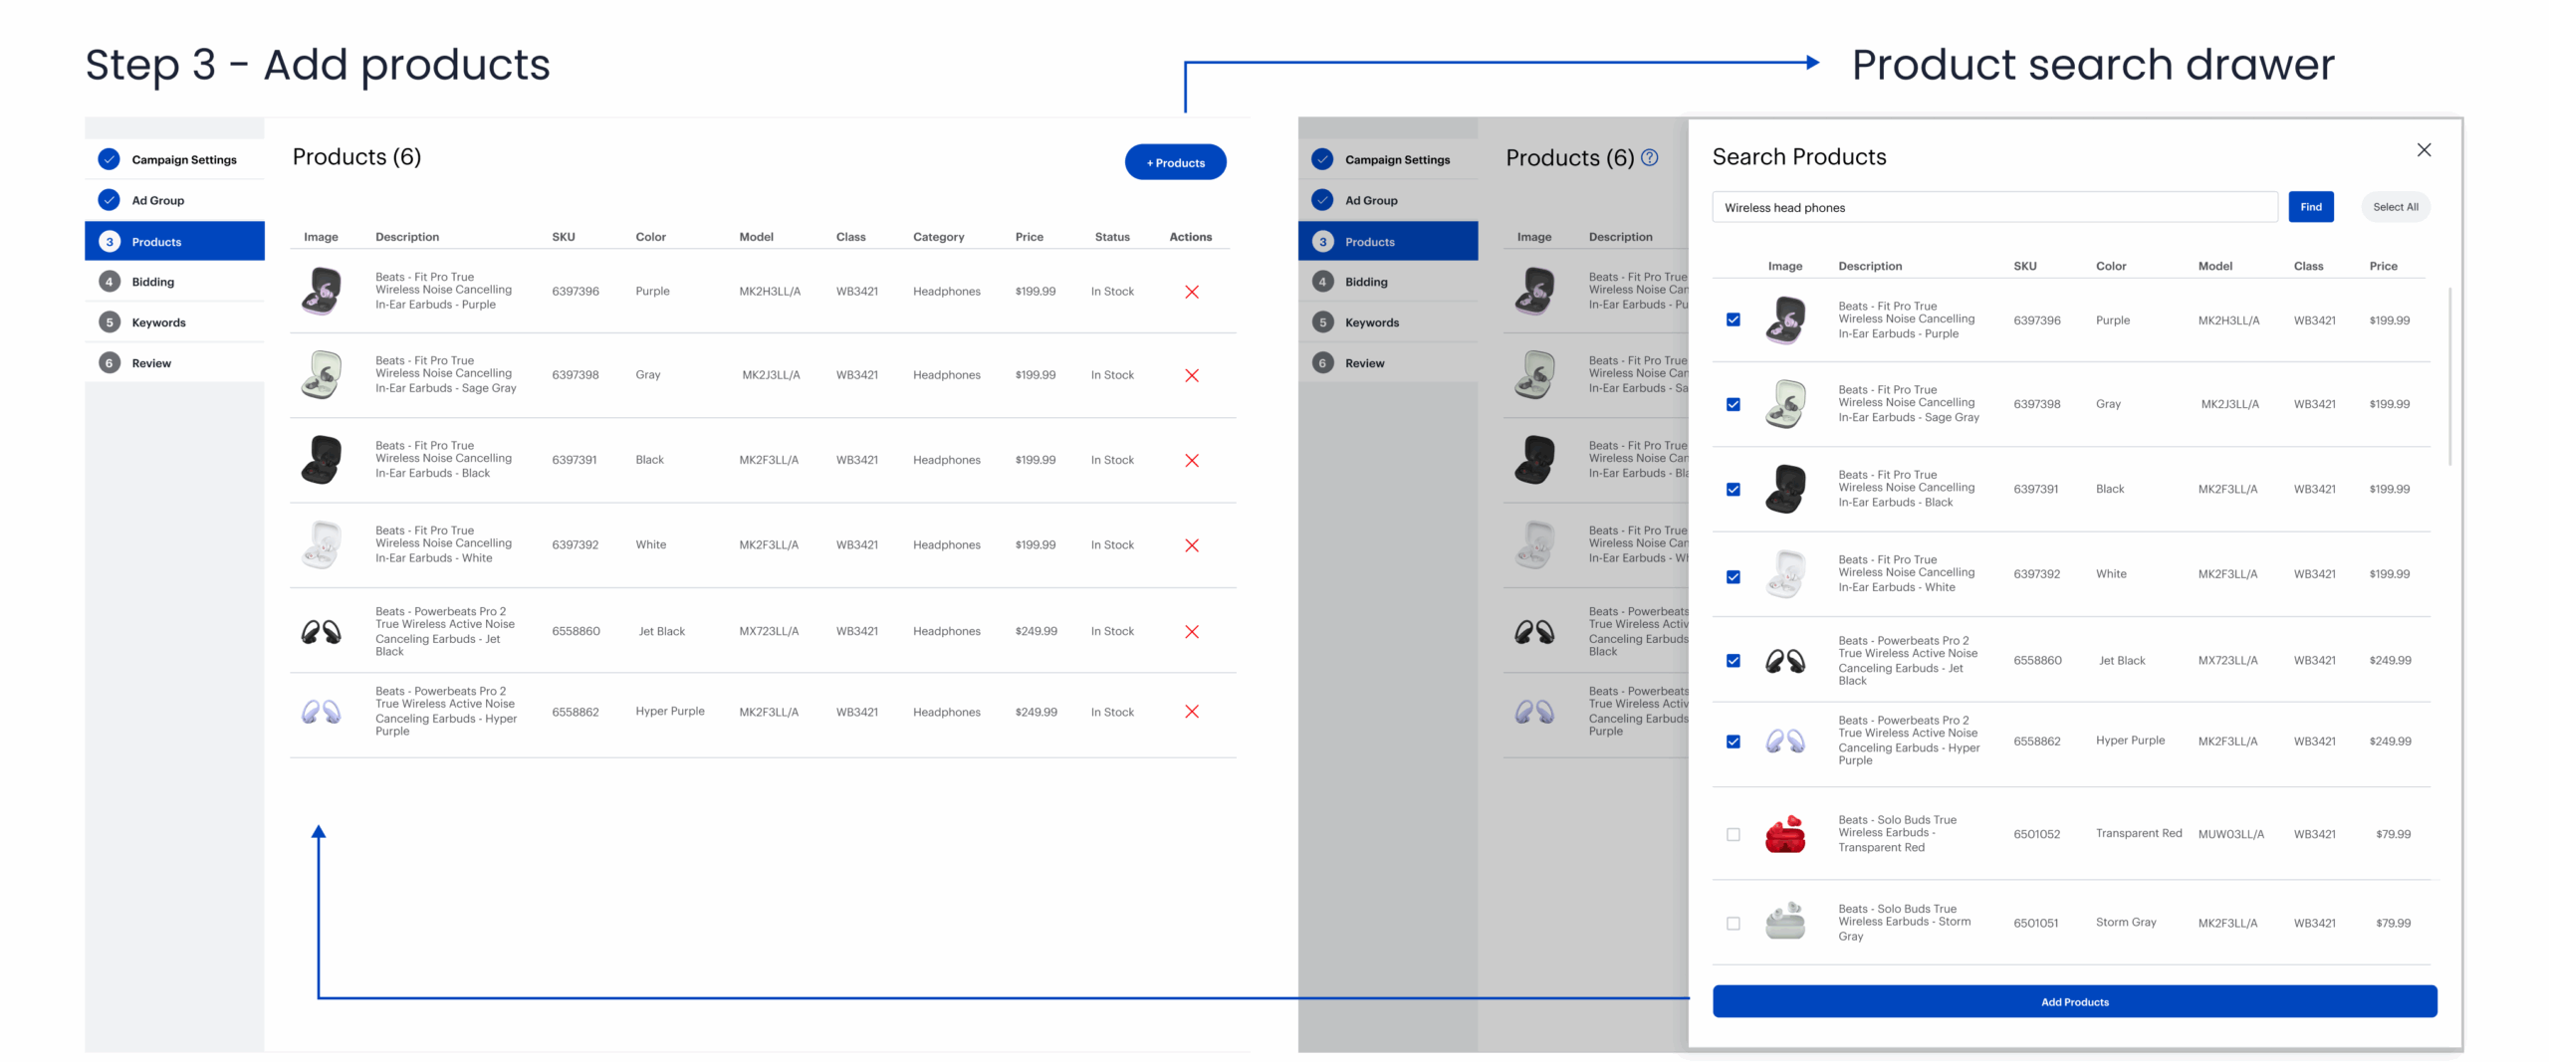
Task: Uncheck the Black Fit Pro checkbox in drawer
Action: (x=1733, y=489)
